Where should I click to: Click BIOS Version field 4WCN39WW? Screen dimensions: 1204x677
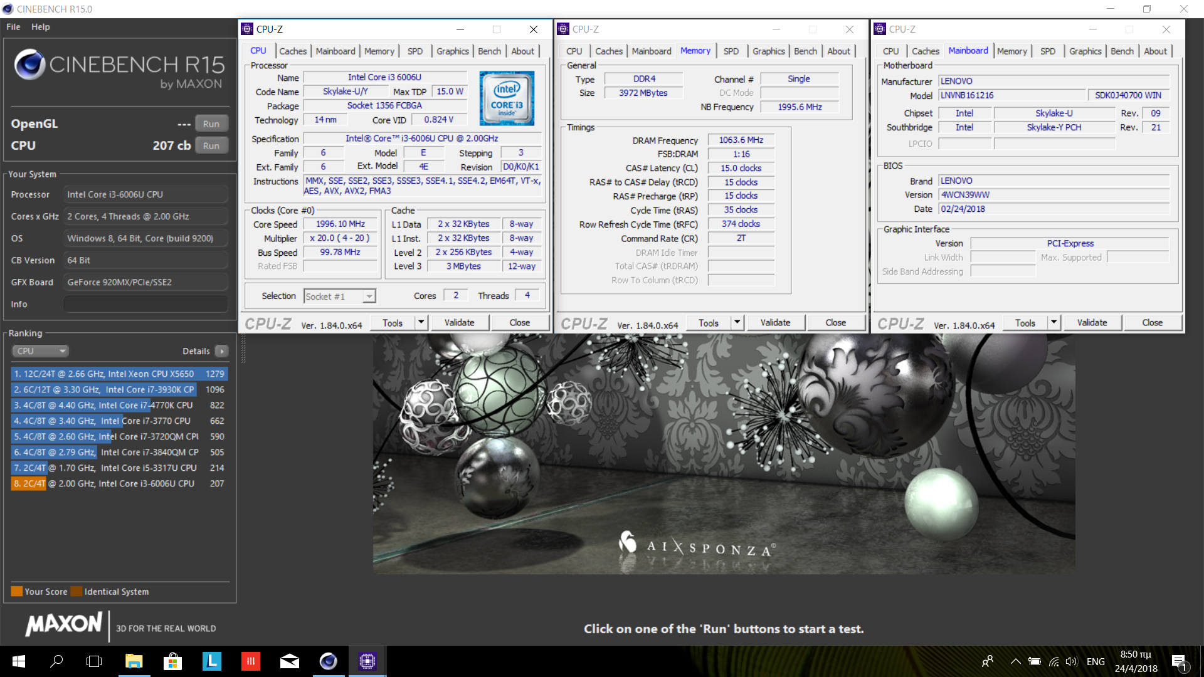tap(1053, 195)
